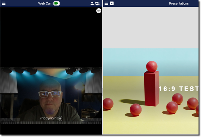Select the single user view icon

[x=92, y=3]
